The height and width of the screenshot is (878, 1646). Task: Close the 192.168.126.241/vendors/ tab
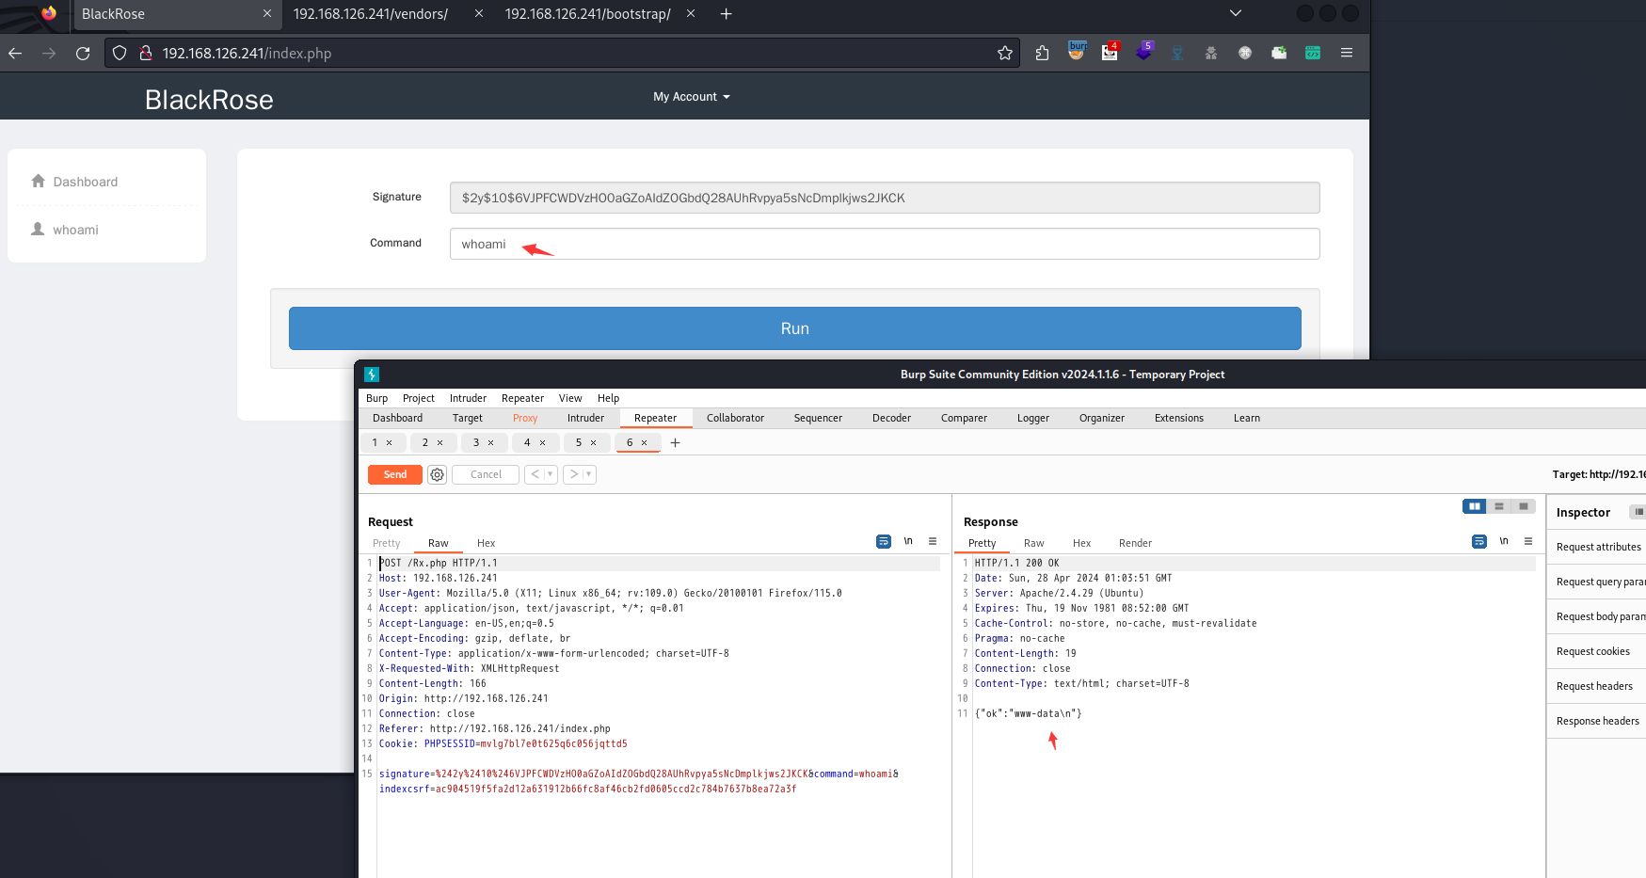[x=479, y=14]
